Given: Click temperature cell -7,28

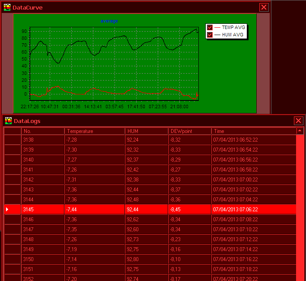Looking at the screenshot, I should (x=95, y=140).
